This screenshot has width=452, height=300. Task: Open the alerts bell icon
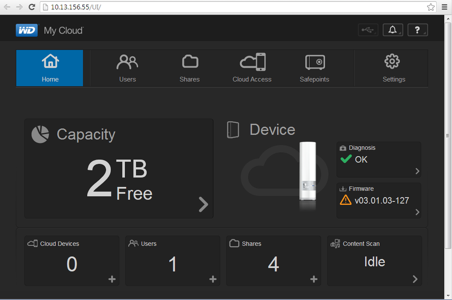(x=393, y=30)
